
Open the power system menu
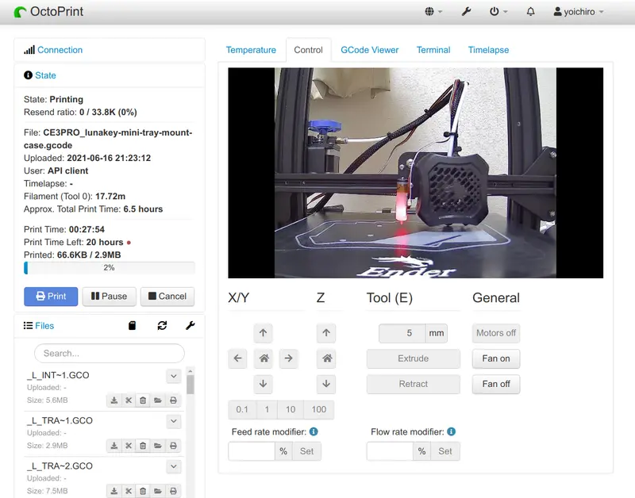point(498,12)
